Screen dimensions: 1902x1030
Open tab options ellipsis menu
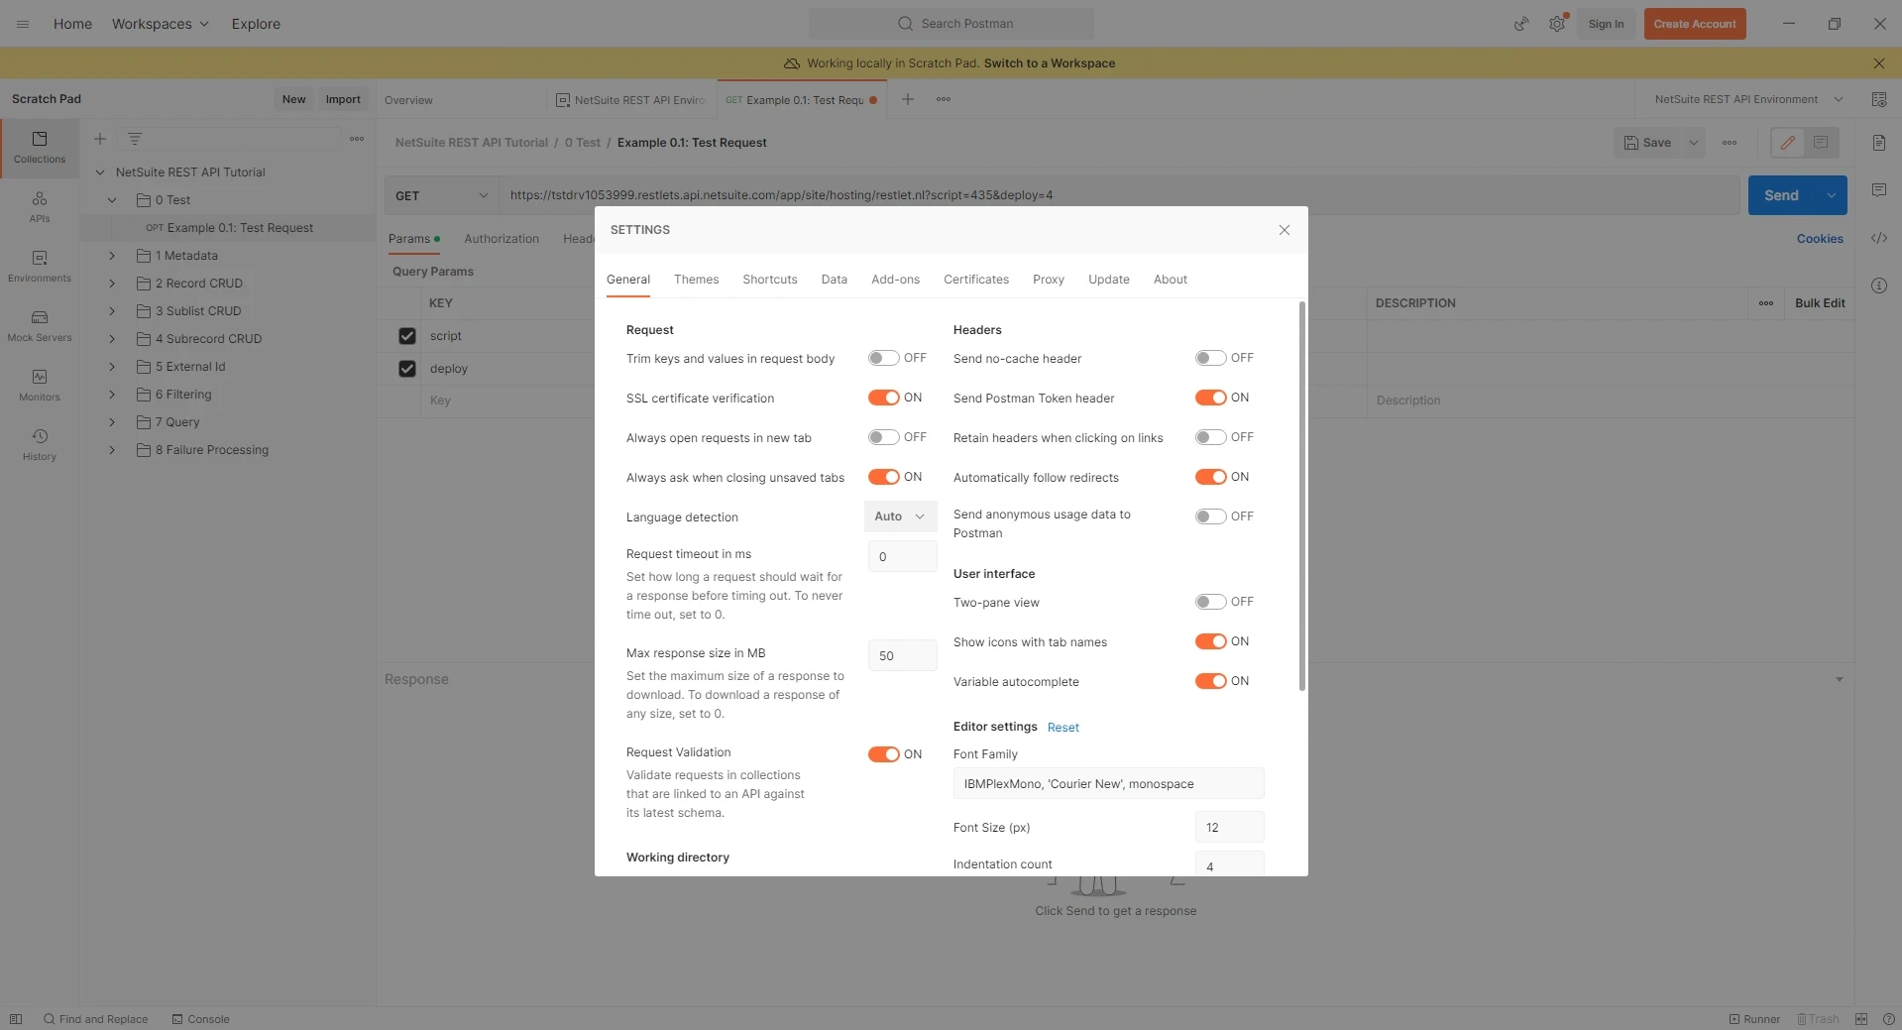(944, 99)
